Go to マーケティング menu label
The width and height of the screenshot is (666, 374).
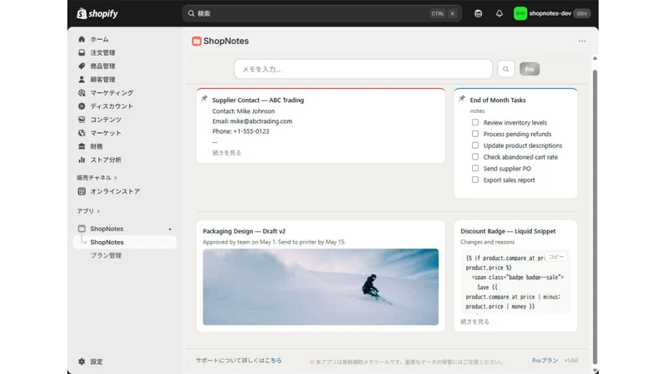(112, 92)
